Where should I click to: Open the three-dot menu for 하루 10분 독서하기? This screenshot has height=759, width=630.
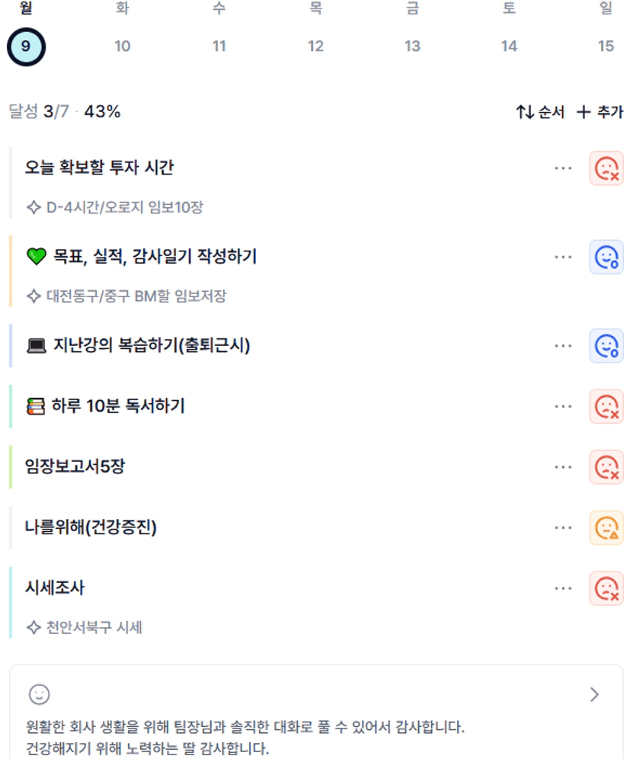(563, 406)
